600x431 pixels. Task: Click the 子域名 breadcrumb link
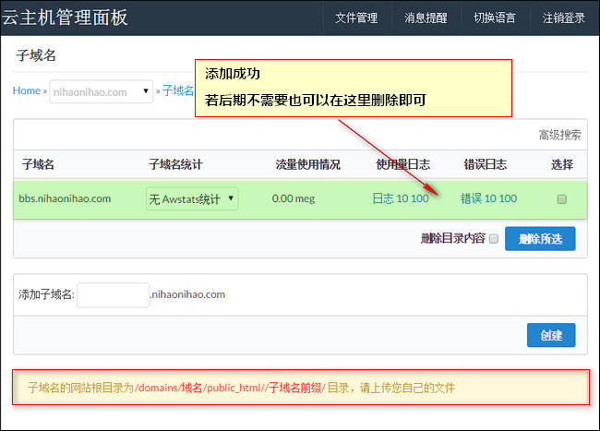pos(178,90)
